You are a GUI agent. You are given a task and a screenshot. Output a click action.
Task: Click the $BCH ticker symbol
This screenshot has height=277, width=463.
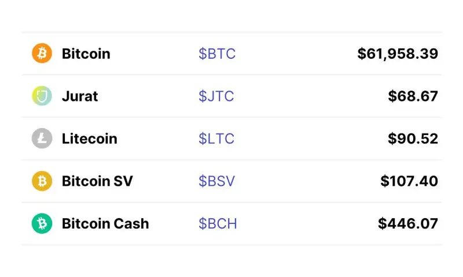coord(218,223)
